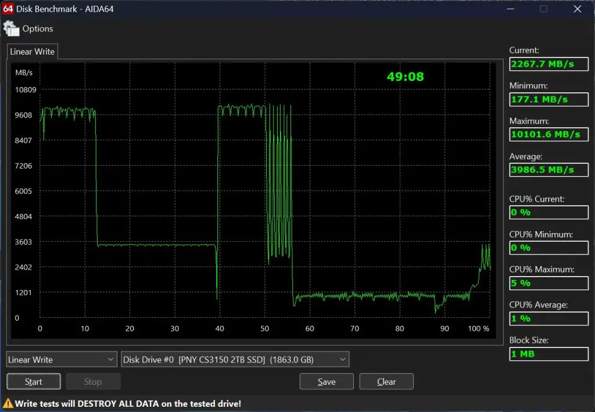The height and width of the screenshot is (412, 595).
Task: Open the Disk Drive #0 PNY CS3150 dropdown
Action: tap(235, 359)
